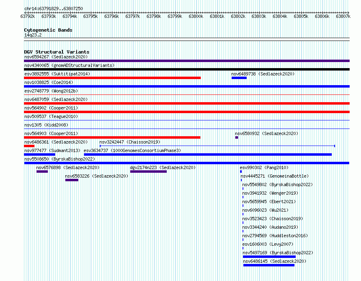Click the blue esv3634737 variant bar
The image size is (361, 281).
pos(208,154)
